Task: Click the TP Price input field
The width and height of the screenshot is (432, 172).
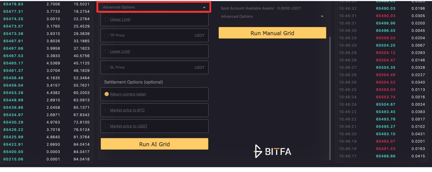Action: (154, 35)
